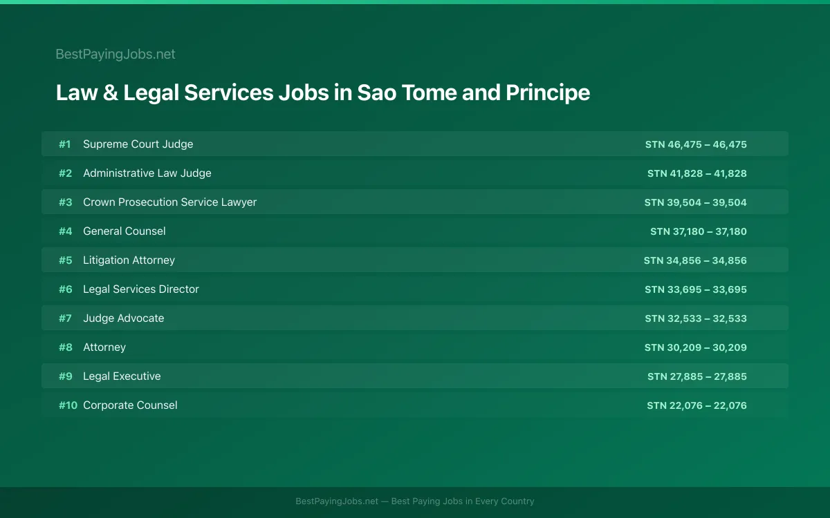Click the #8 rank number
This screenshot has width=830, height=518.
pyautogui.click(x=65, y=347)
